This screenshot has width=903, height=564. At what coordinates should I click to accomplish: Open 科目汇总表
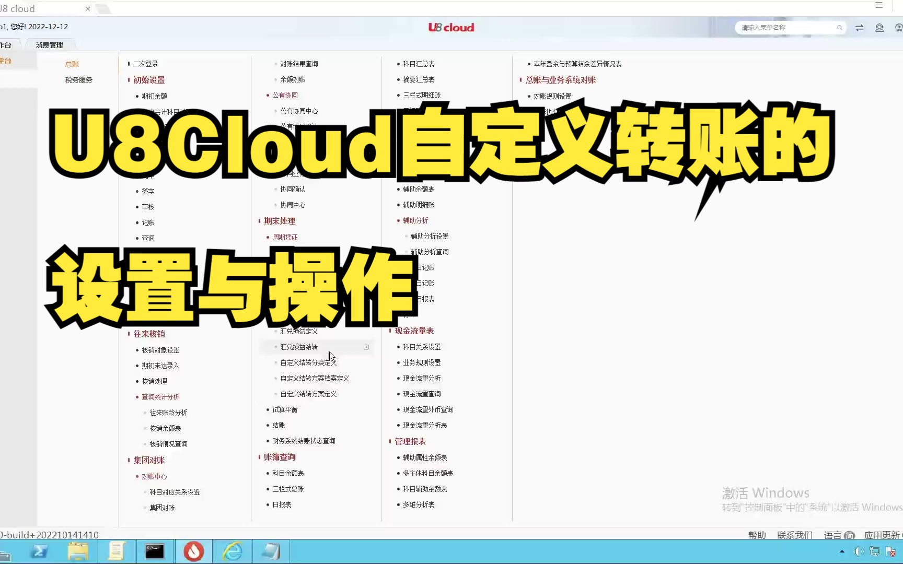coord(419,64)
